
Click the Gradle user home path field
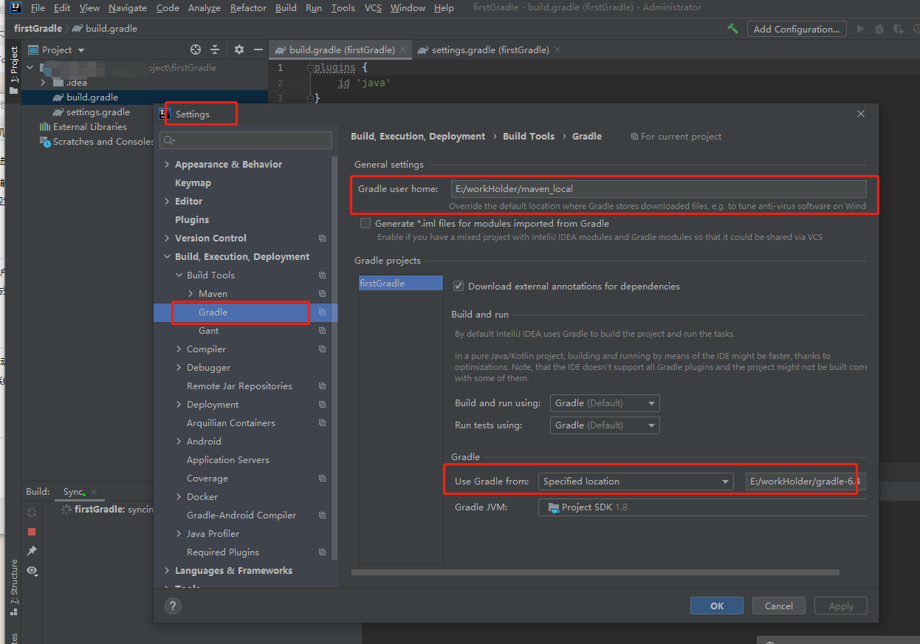tap(659, 189)
